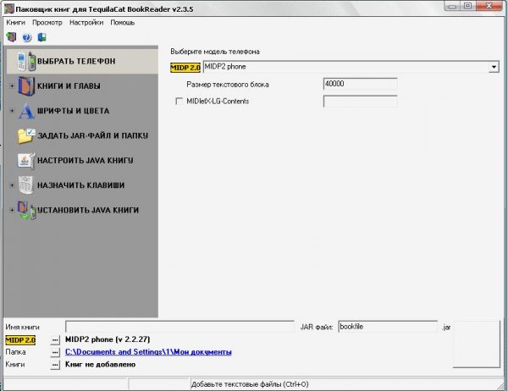Open the Книги menu
This screenshot has height=391, width=508.
pos(15,22)
